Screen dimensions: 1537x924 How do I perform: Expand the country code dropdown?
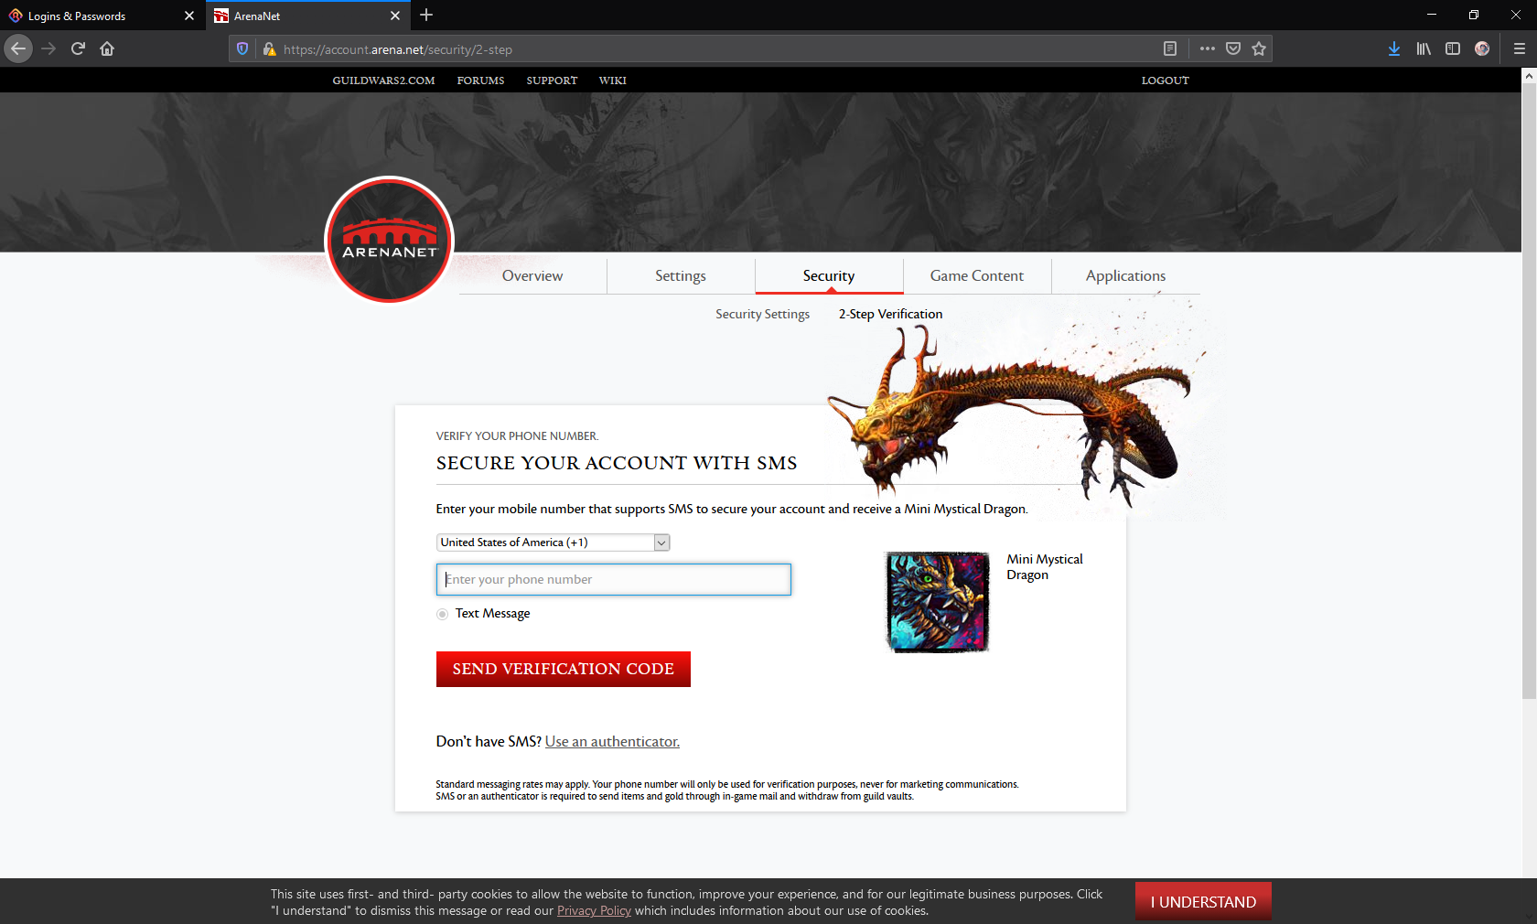click(554, 543)
